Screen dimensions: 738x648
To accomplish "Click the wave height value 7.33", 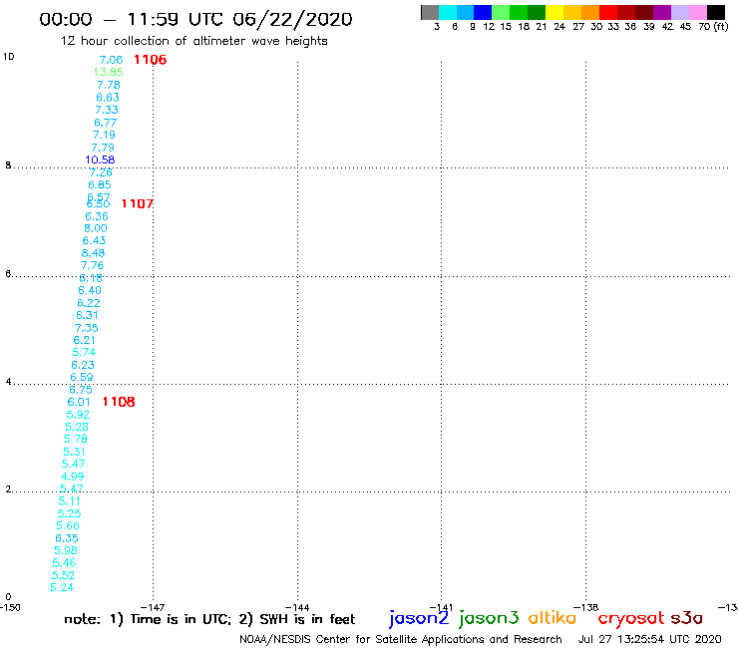I will 107,110.
